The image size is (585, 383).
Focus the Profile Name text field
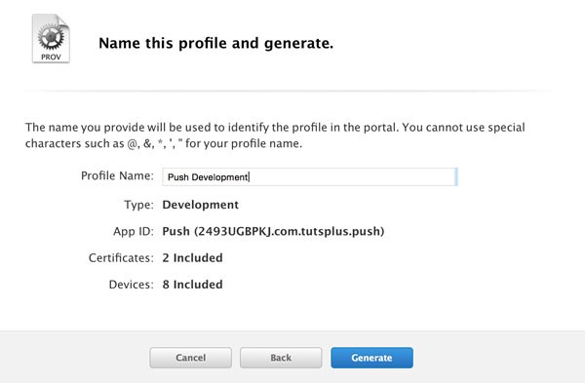click(310, 176)
